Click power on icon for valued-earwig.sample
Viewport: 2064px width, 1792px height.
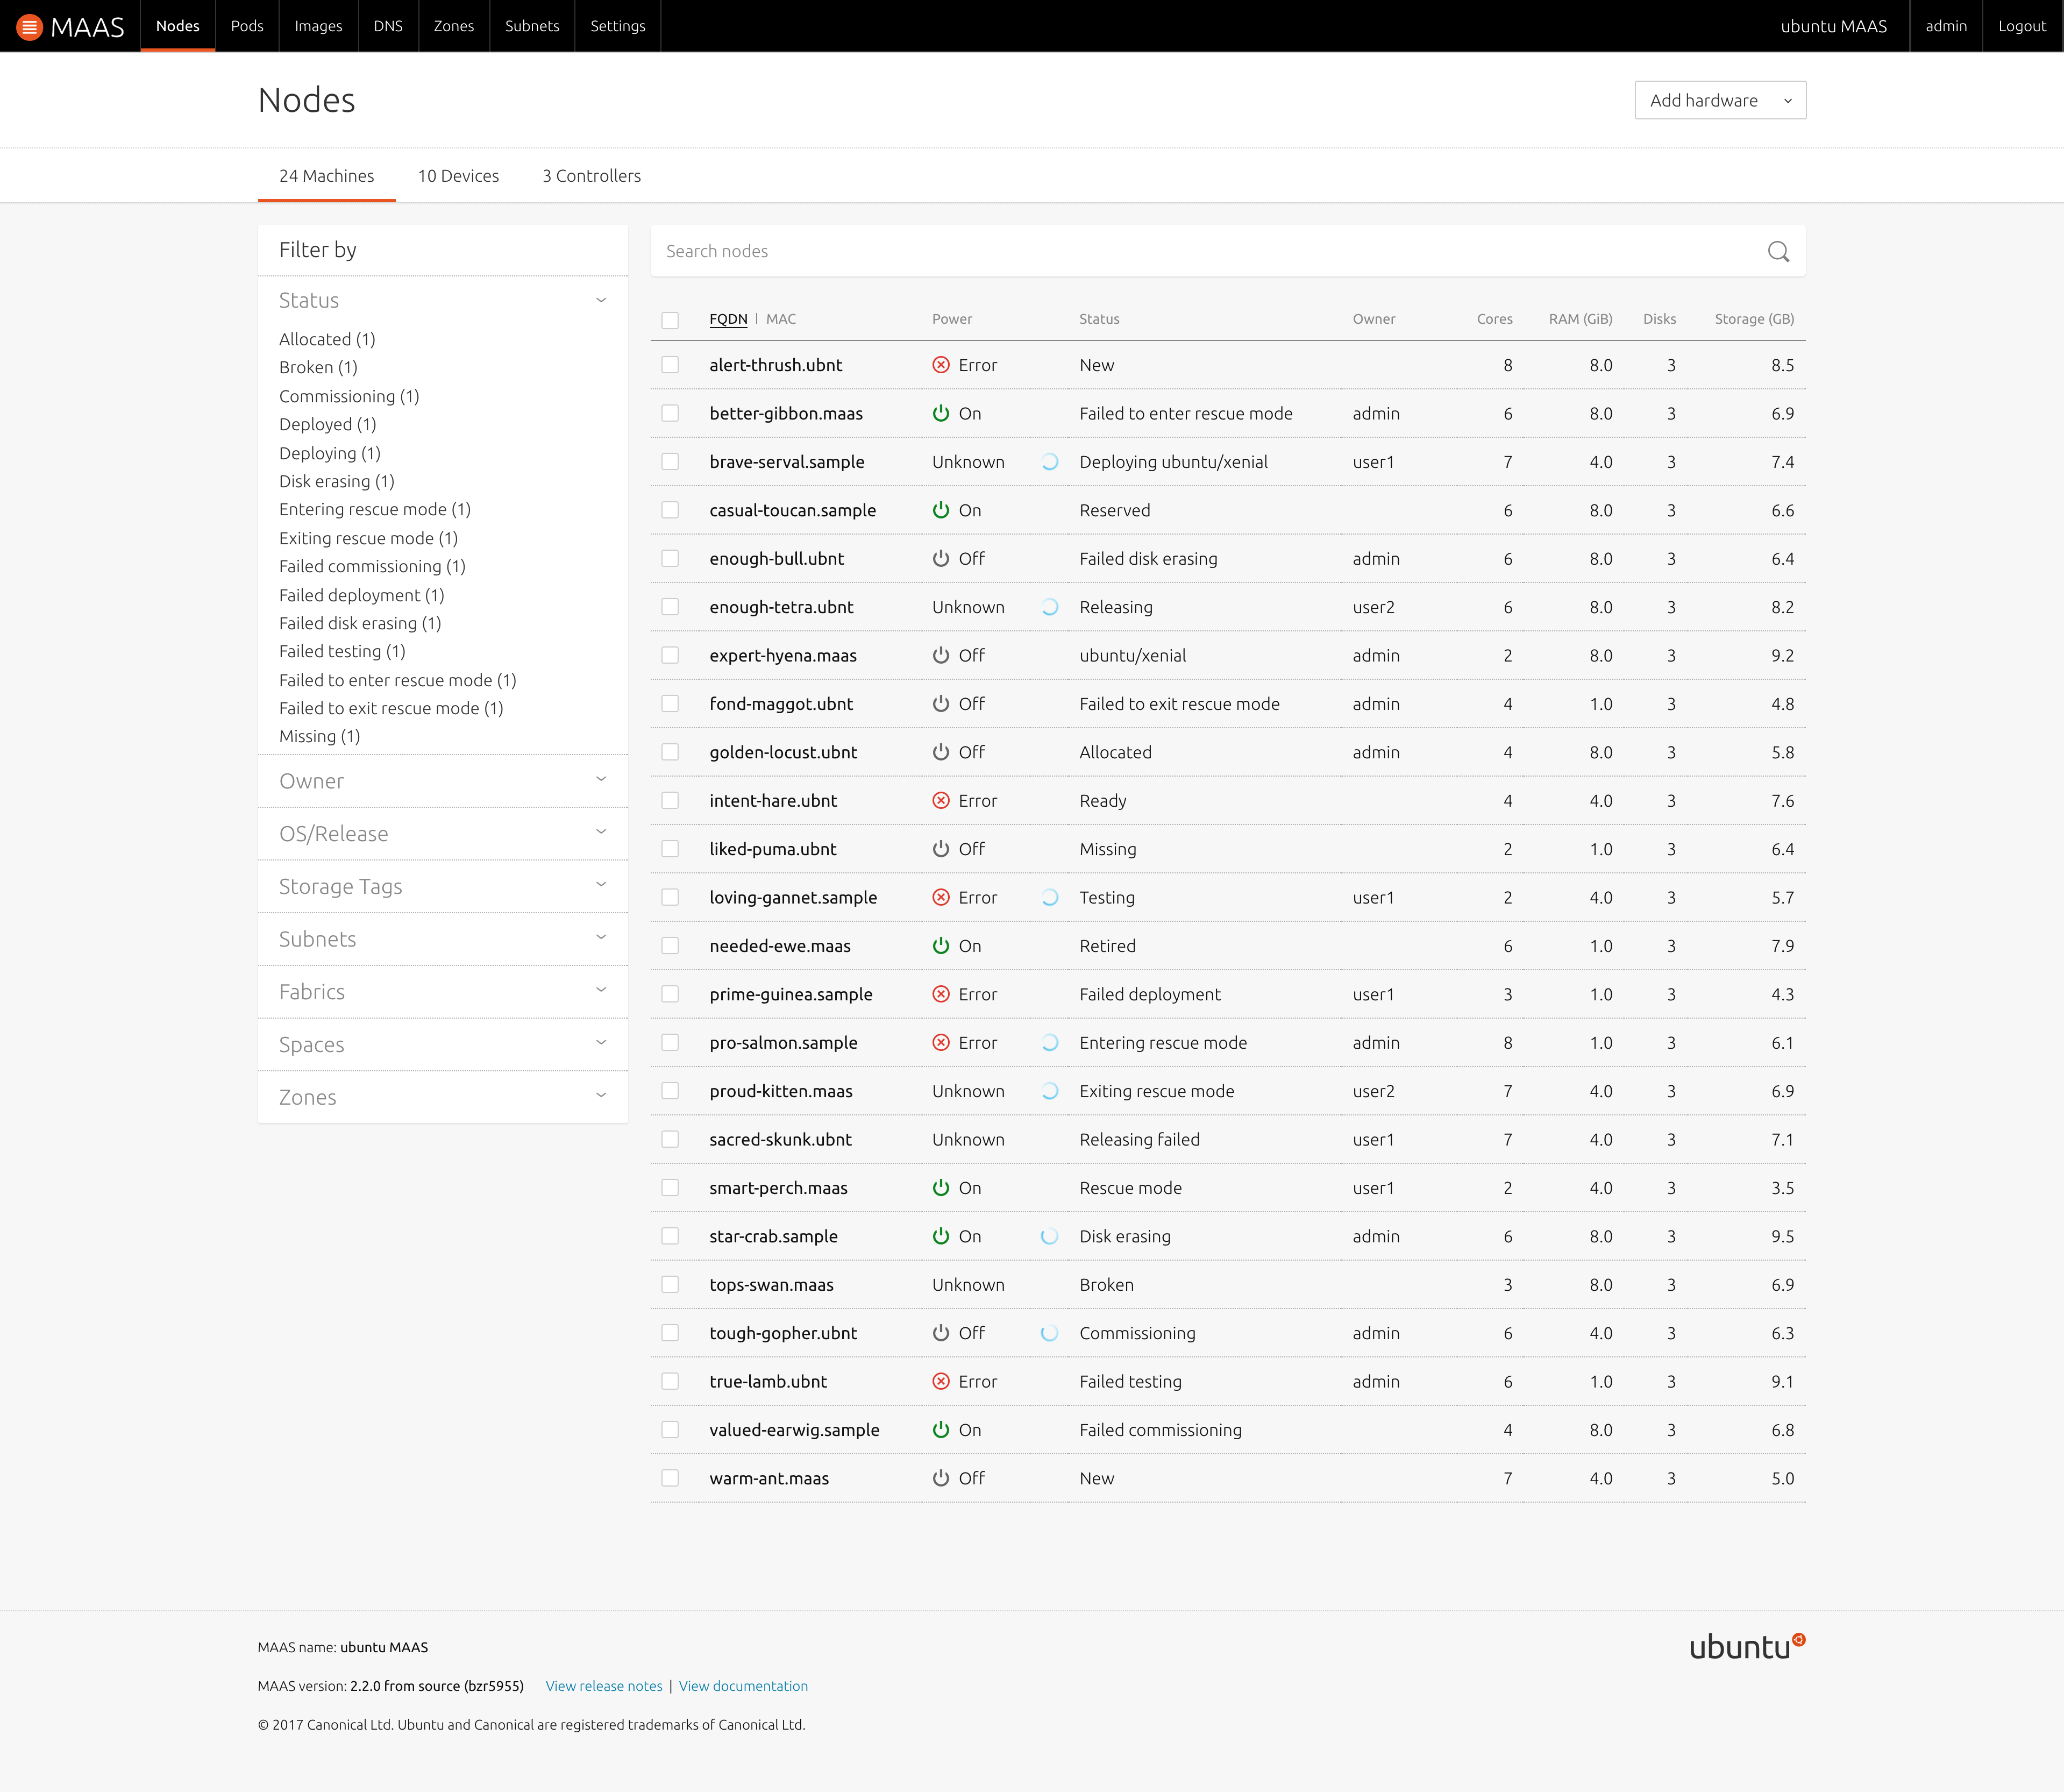940,1429
